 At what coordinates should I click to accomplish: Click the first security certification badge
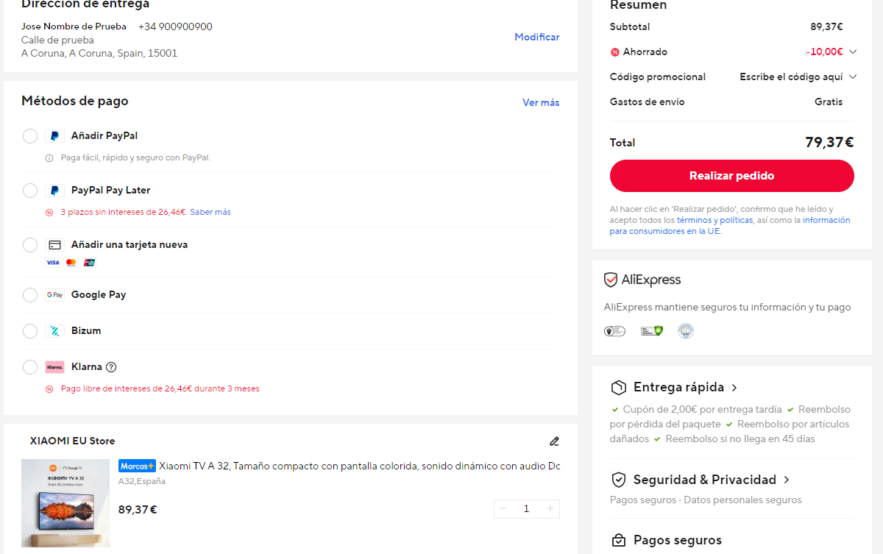click(x=614, y=331)
